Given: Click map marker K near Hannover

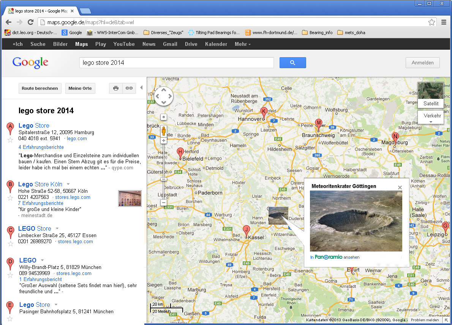Looking at the screenshot, I should point(264,112).
